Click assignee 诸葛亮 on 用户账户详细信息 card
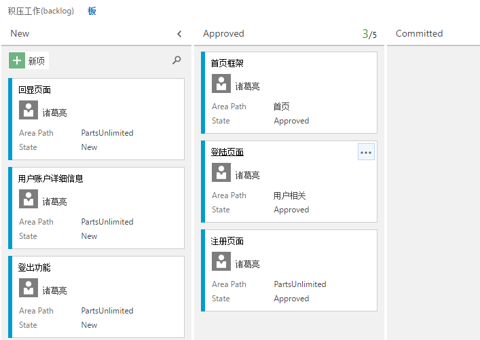This screenshot has height=340, width=480. (x=54, y=202)
